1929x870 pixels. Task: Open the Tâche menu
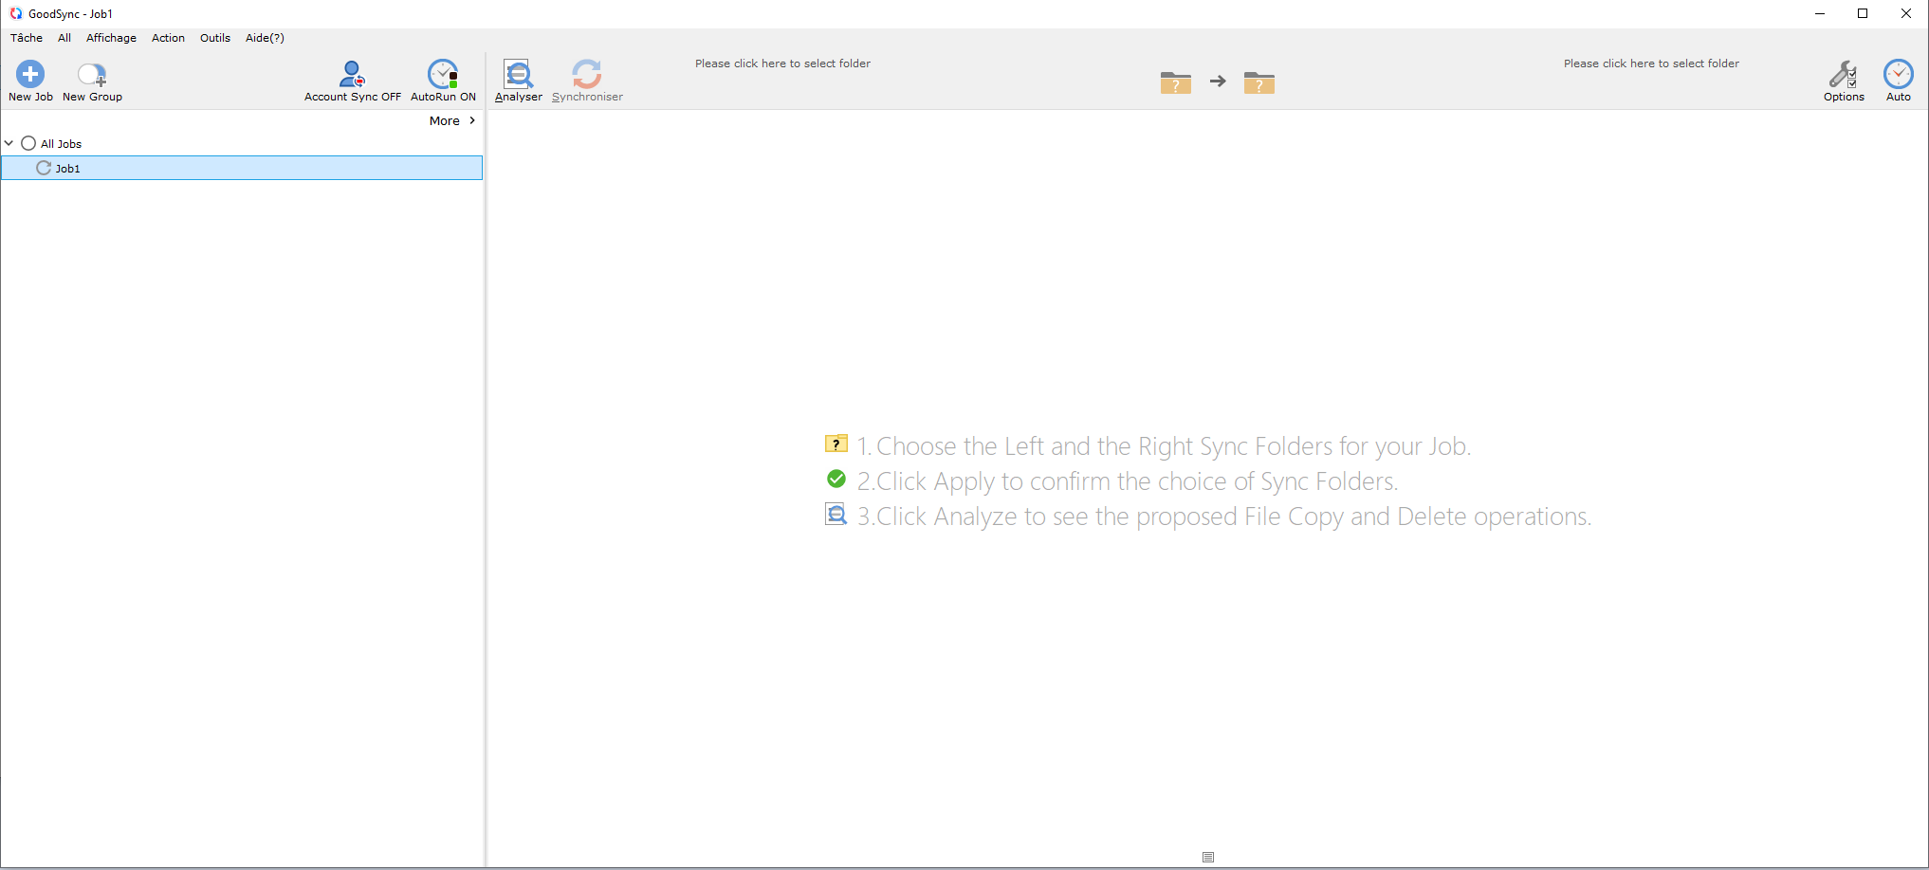pos(27,38)
